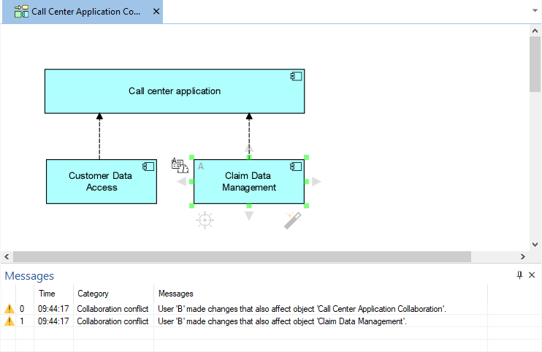
Task: Click the warning icon of message 0
Action: 9,308
